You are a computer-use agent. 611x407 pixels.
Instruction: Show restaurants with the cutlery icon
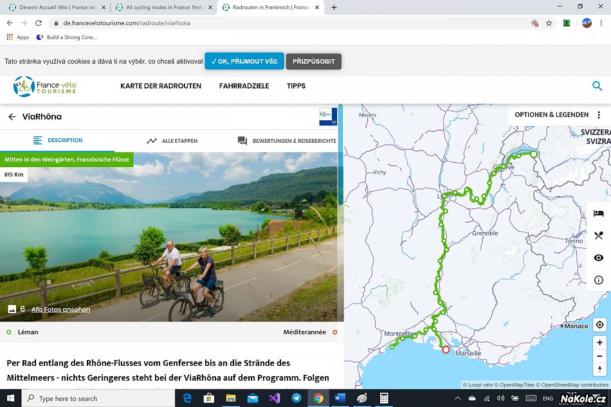point(599,235)
